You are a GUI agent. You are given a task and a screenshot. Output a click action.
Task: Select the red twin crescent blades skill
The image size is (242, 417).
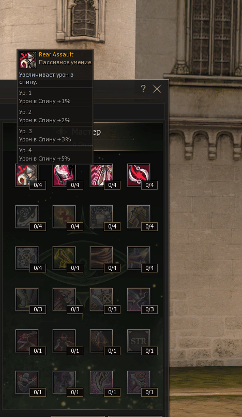click(x=138, y=175)
